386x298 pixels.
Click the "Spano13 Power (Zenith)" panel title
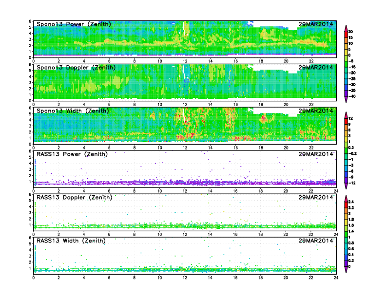pos(74,24)
